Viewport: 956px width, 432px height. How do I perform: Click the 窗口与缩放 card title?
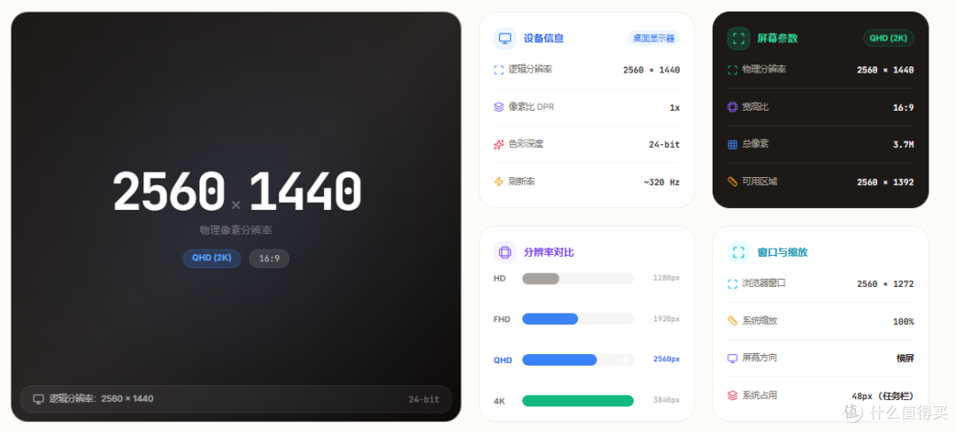tap(783, 252)
